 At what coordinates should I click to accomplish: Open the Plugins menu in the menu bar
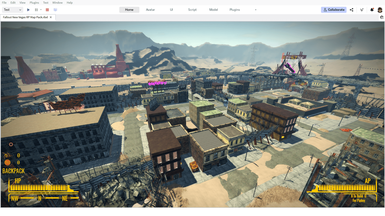click(x=34, y=3)
